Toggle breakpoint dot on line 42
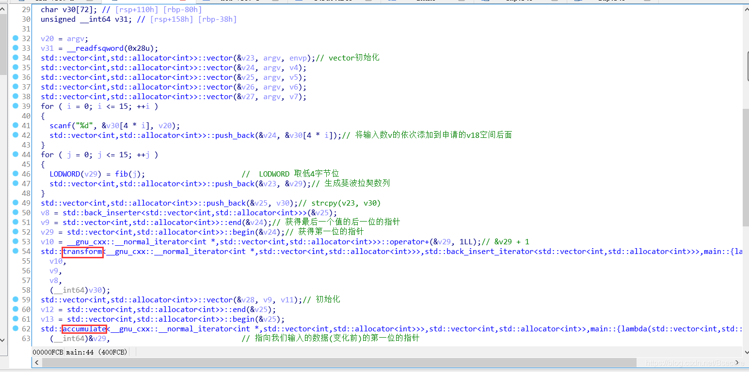 16,135
